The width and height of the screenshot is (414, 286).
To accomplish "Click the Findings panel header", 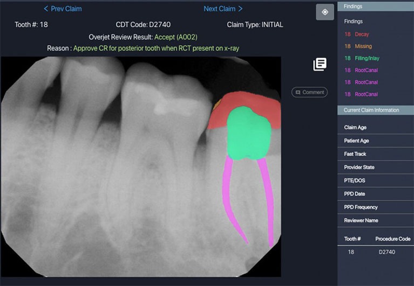I will (x=376, y=6).
